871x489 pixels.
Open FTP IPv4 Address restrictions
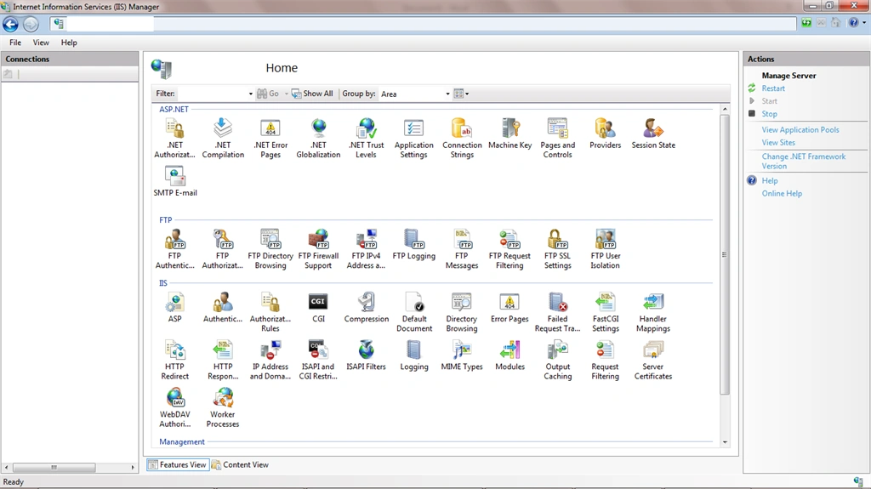pyautogui.click(x=366, y=249)
